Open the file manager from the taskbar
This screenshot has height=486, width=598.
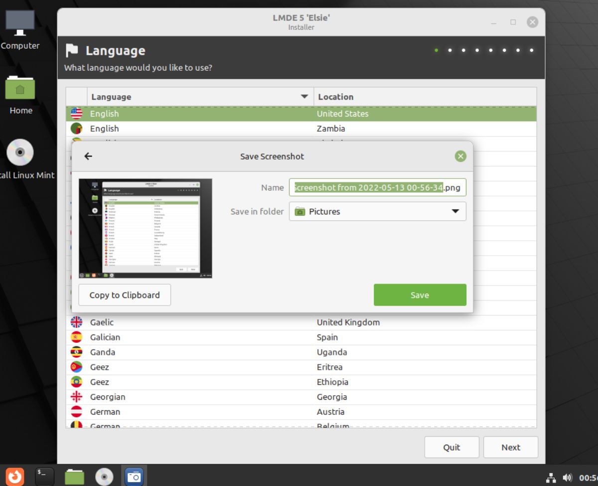74,476
